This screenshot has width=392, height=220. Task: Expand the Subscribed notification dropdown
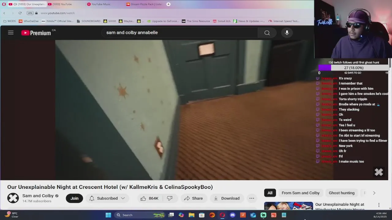click(107, 198)
